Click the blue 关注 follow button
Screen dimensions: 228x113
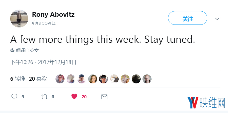(x=187, y=18)
